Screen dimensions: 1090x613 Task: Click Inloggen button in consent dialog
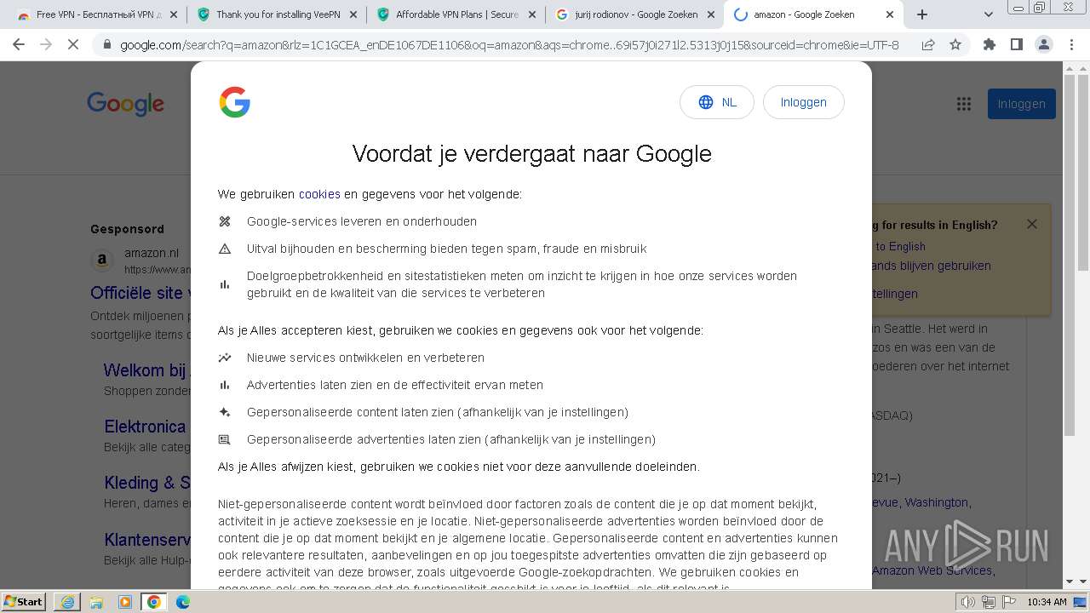(x=804, y=102)
